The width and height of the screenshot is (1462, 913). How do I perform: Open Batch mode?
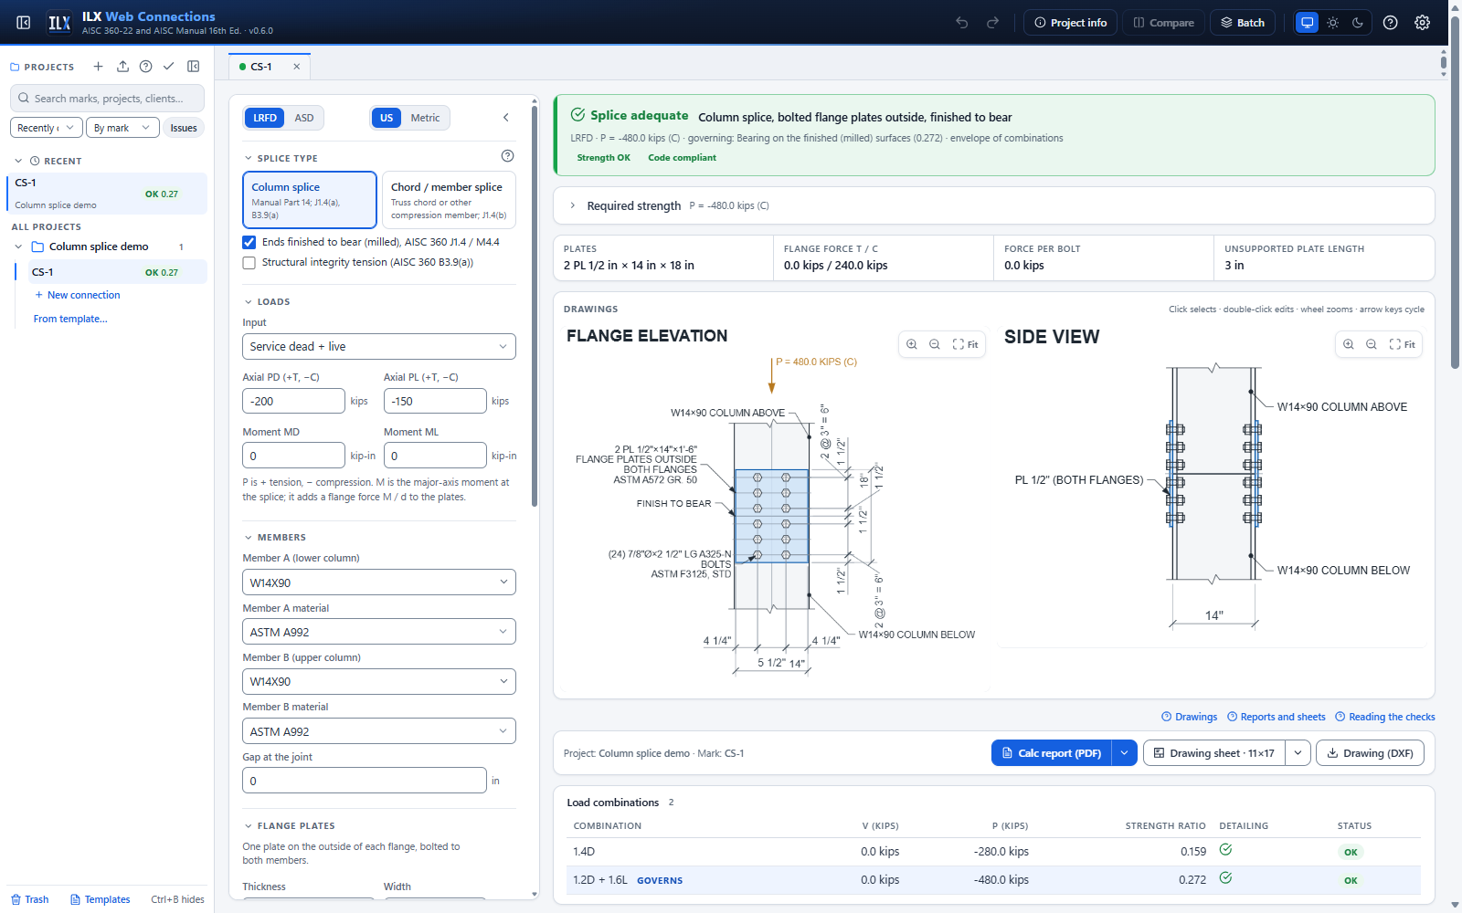pyautogui.click(x=1243, y=23)
